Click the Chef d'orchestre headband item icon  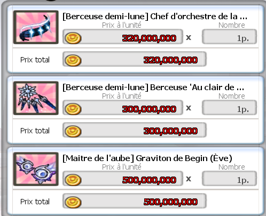coord(36,27)
